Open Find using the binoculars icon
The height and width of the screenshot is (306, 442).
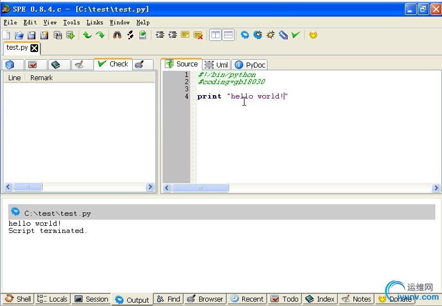(117, 35)
